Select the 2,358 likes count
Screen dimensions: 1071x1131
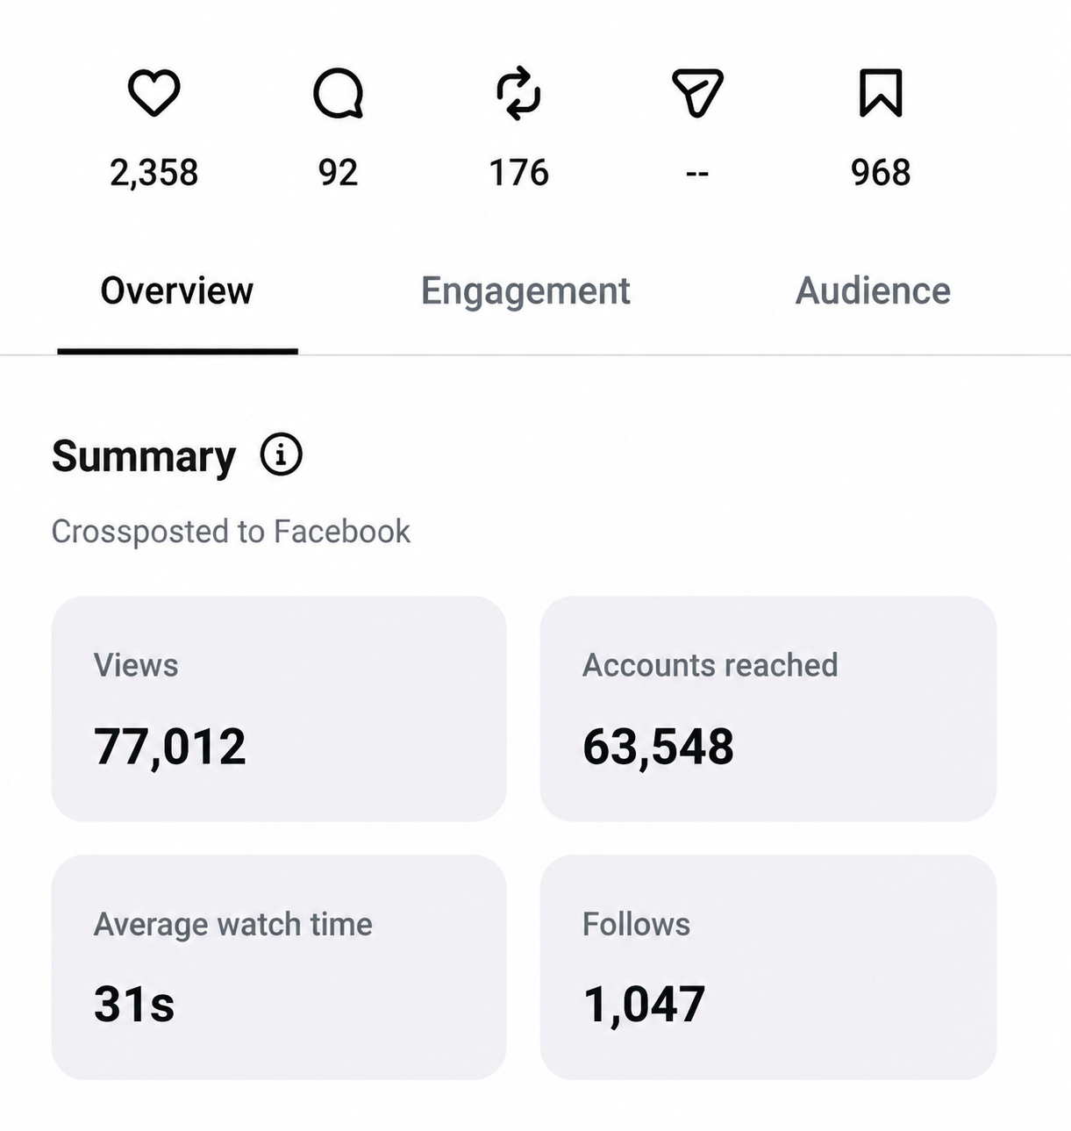(154, 172)
